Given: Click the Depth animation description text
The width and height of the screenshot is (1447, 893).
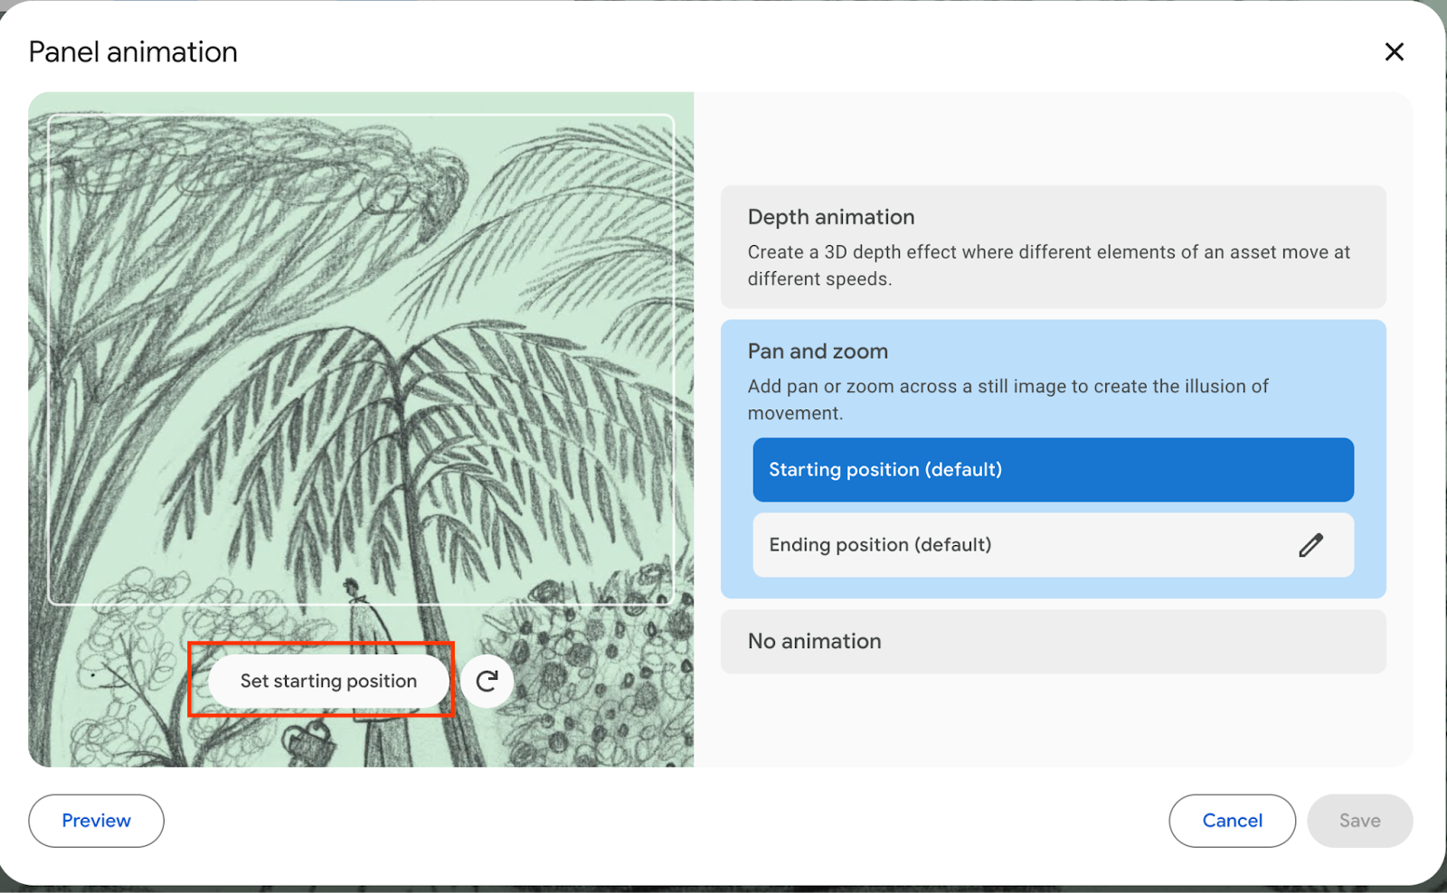Looking at the screenshot, I should click(1048, 266).
